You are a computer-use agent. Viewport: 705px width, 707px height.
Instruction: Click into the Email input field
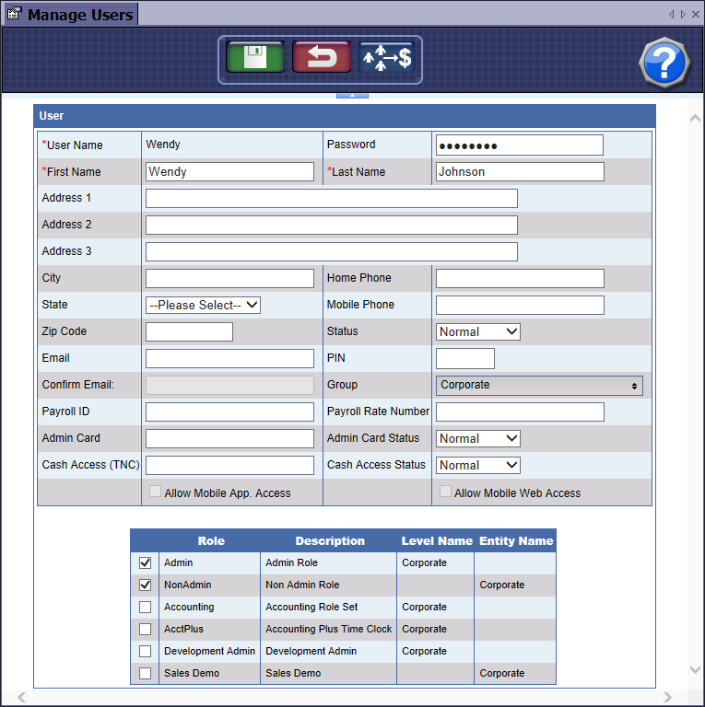pos(229,358)
